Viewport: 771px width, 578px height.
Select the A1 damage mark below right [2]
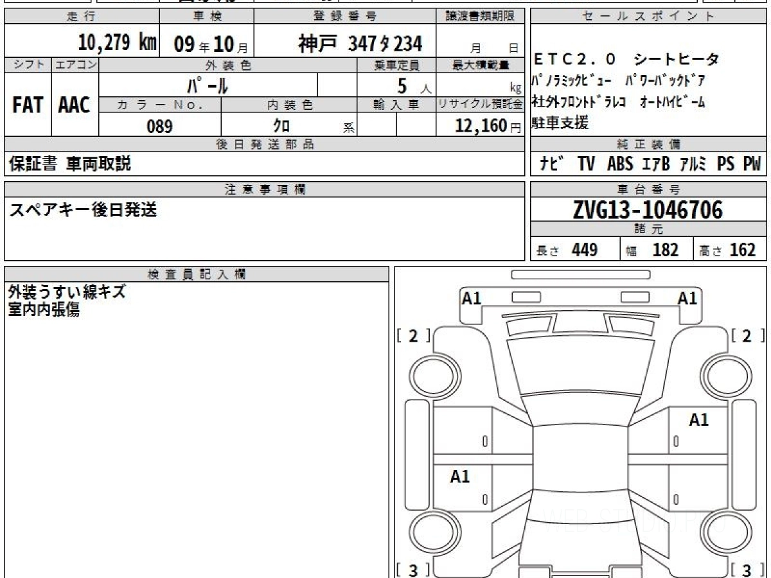click(x=698, y=420)
